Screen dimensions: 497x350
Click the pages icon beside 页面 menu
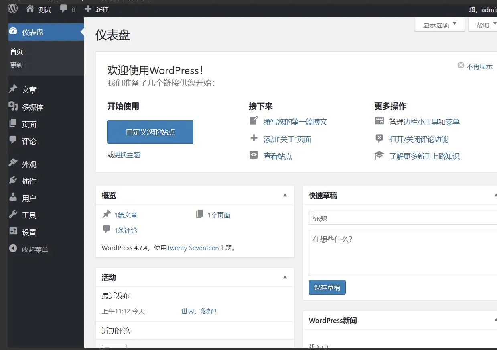tap(13, 123)
